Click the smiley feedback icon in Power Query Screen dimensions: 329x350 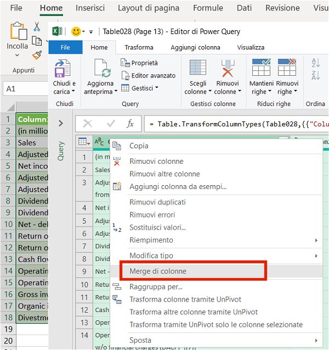(x=76, y=31)
